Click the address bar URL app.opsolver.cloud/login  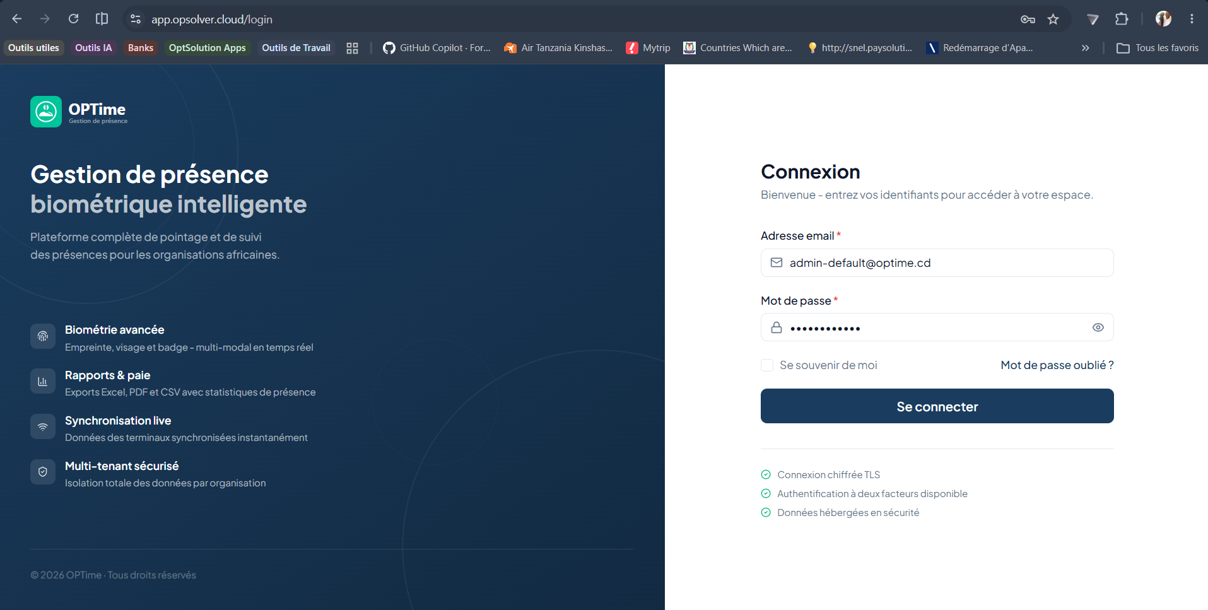[x=212, y=20]
